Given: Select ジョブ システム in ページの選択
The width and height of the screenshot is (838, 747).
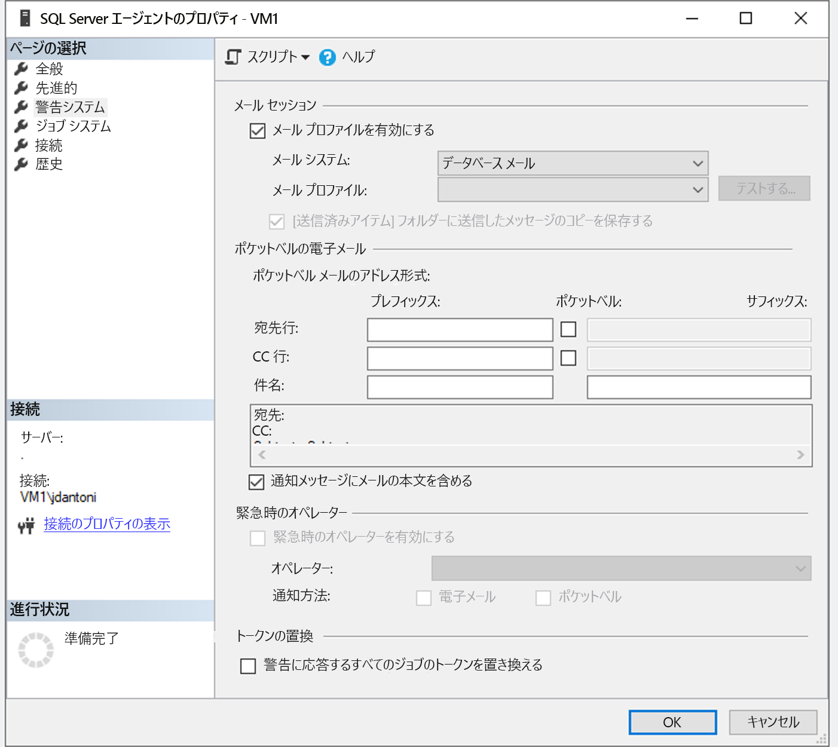Looking at the screenshot, I should (73, 126).
